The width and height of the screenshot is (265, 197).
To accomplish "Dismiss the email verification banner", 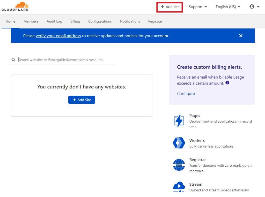I will pyautogui.click(x=241, y=36).
